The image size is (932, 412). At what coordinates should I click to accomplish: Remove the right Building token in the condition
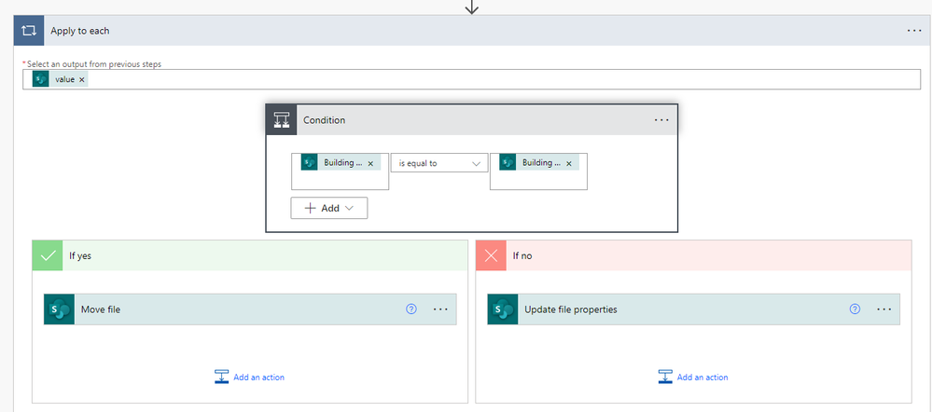point(569,163)
